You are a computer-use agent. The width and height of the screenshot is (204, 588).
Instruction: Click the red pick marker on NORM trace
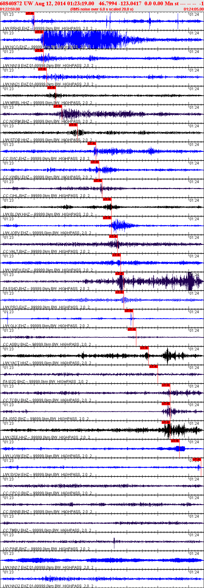57,106
